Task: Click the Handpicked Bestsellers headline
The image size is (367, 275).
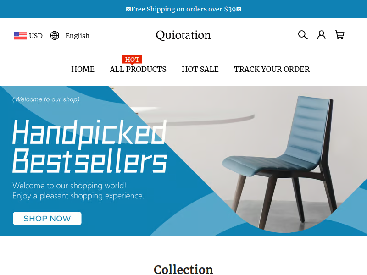Action: pyautogui.click(x=89, y=146)
